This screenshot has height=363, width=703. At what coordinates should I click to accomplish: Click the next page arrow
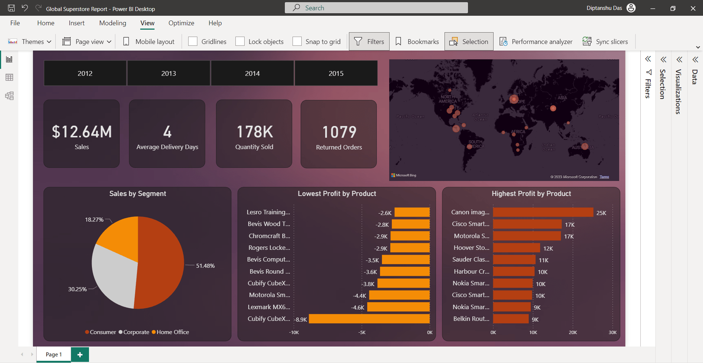click(x=32, y=355)
